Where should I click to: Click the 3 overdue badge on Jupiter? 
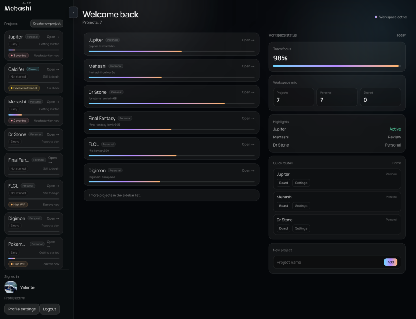tap(19, 56)
